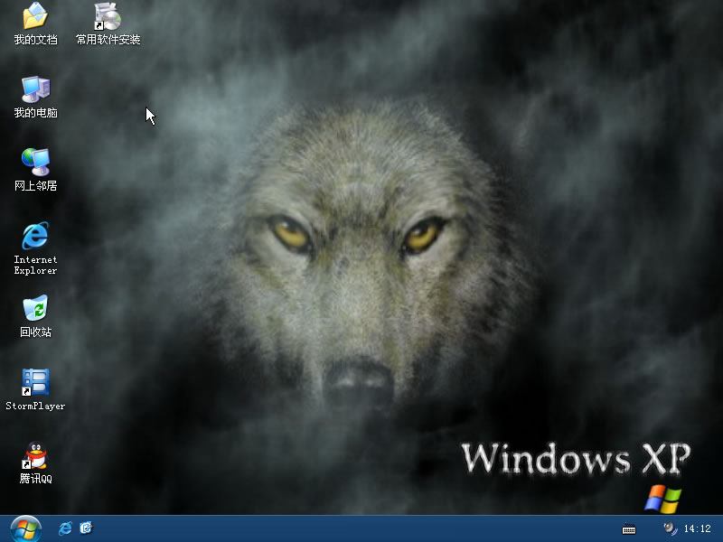The width and height of the screenshot is (723, 542).
Task: Click the tray volume speaker icon
Action: (x=670, y=528)
